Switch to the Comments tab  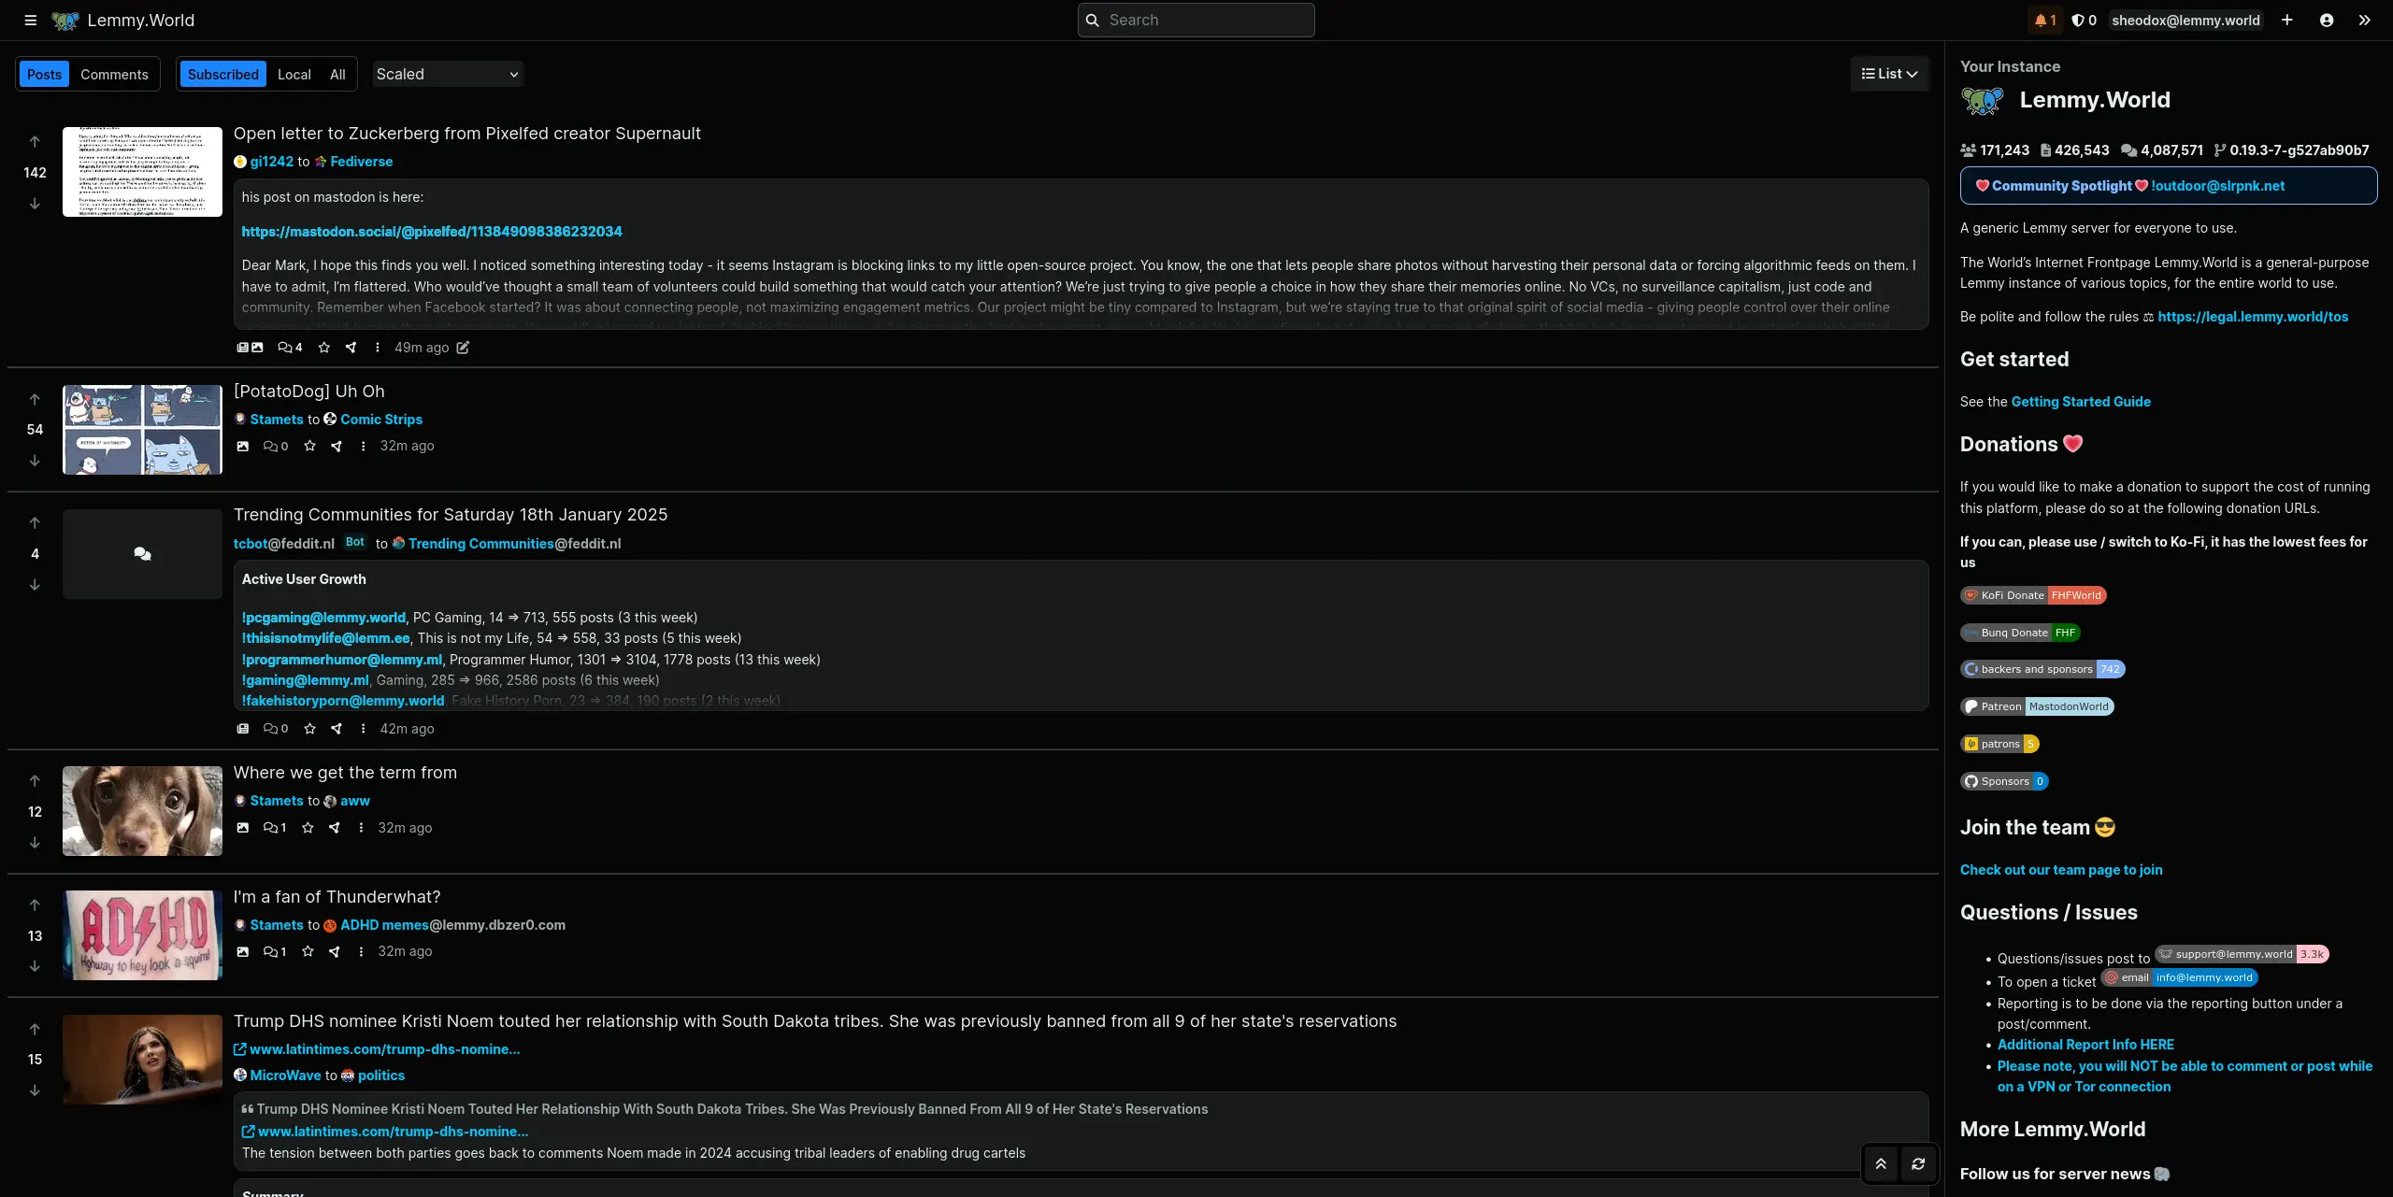pos(113,73)
